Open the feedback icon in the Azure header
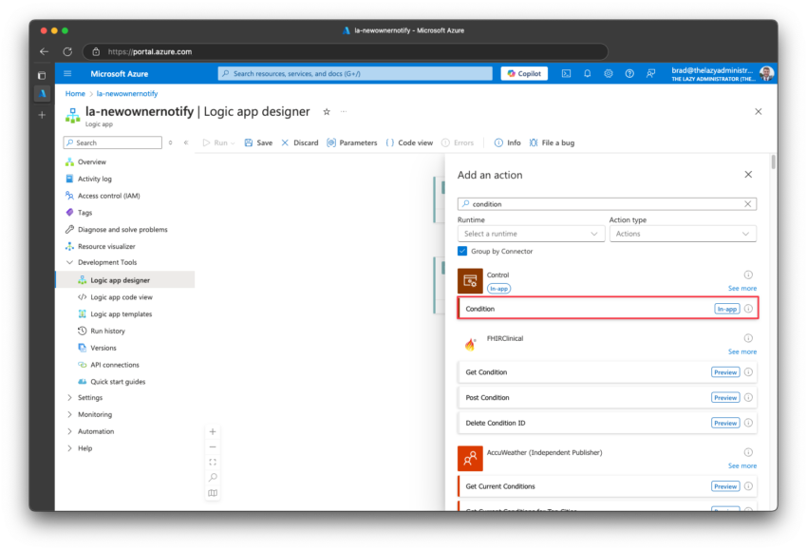Viewport: 807px width, 550px height. (650, 74)
